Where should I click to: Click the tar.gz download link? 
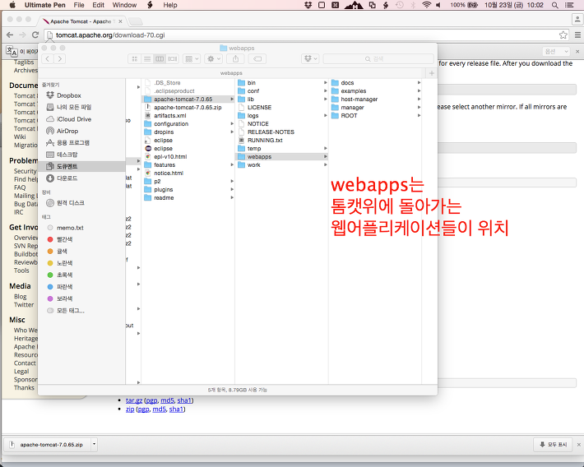point(134,400)
